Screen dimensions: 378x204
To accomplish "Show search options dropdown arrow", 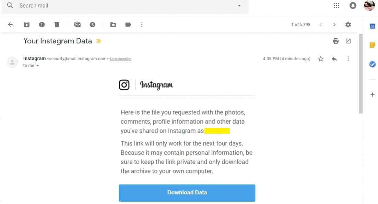I will 239,5.
